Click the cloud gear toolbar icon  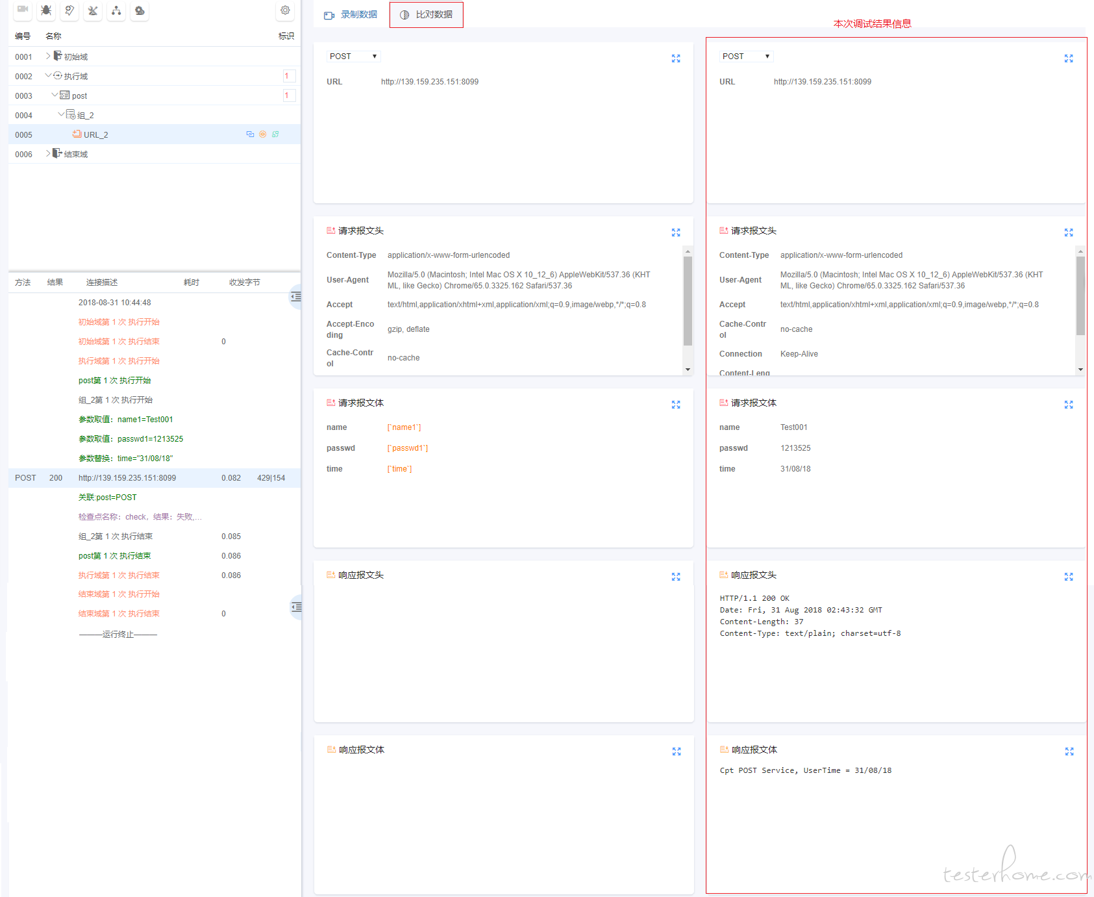[140, 10]
